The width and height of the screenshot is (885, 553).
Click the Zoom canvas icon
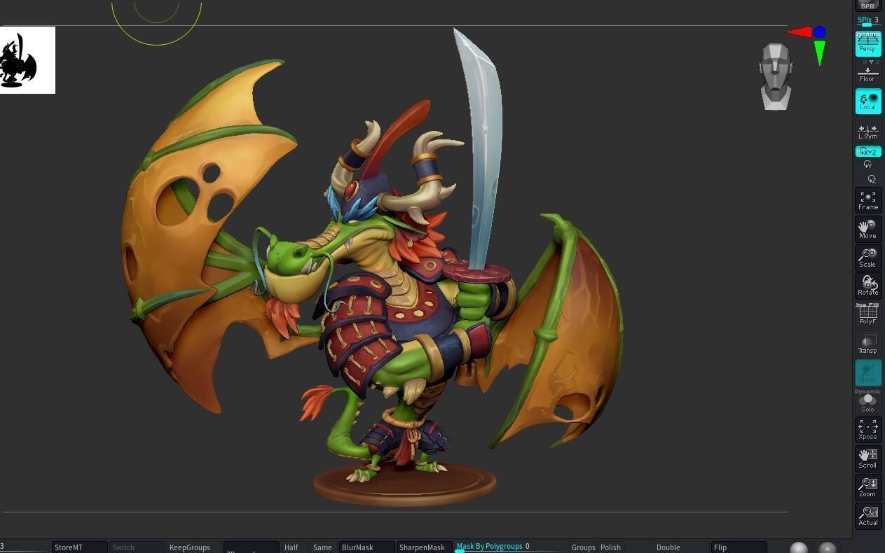point(867,487)
